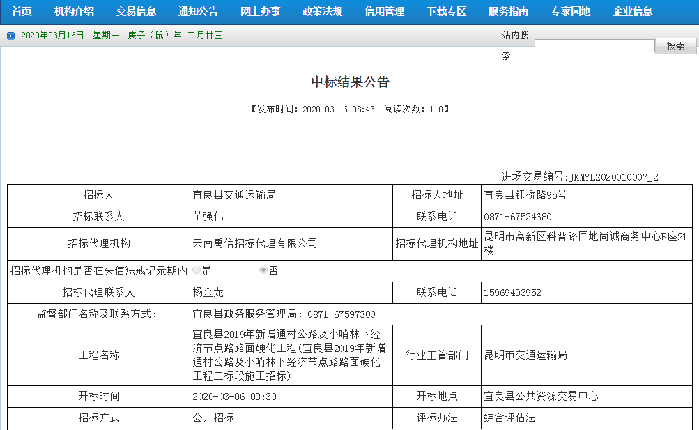Viewport: 699px width, 430px height.
Task: Open the 政策法规 menu item
Action: [x=322, y=12]
